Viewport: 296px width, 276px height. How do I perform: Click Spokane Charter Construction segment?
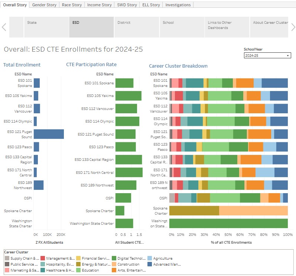click(x=253, y=211)
